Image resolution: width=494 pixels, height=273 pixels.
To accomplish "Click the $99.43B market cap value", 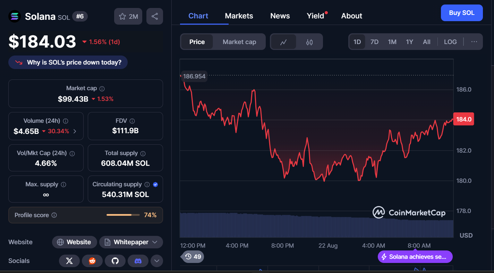I will pos(73,99).
